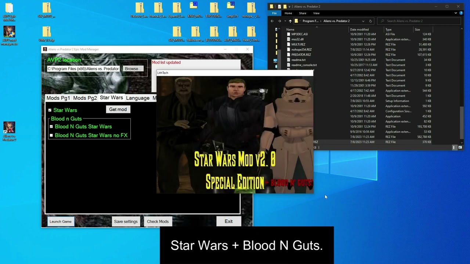The width and height of the screenshot is (470, 264).
Task: Open the View ribbon tab
Action: 316,13
